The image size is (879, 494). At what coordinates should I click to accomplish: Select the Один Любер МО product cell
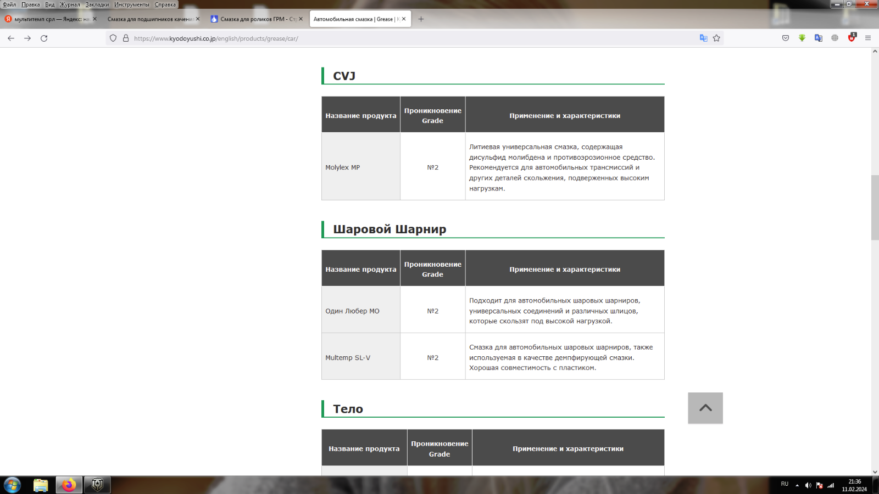(361, 310)
